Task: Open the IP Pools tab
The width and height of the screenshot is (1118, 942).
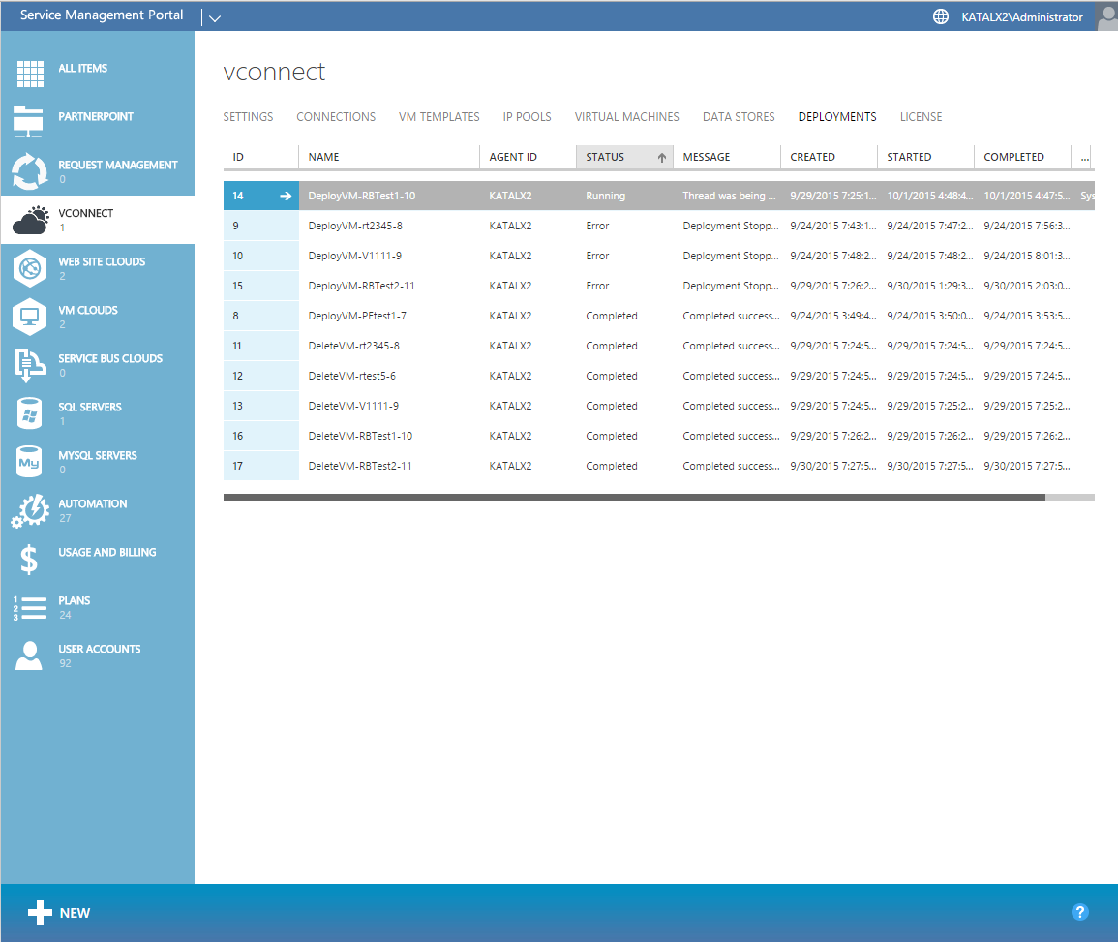Action: [x=527, y=117]
